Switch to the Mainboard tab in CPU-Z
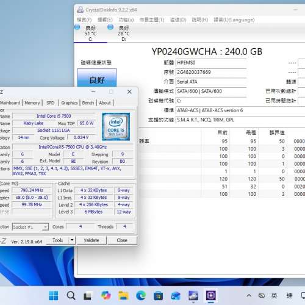 [x=10, y=103]
